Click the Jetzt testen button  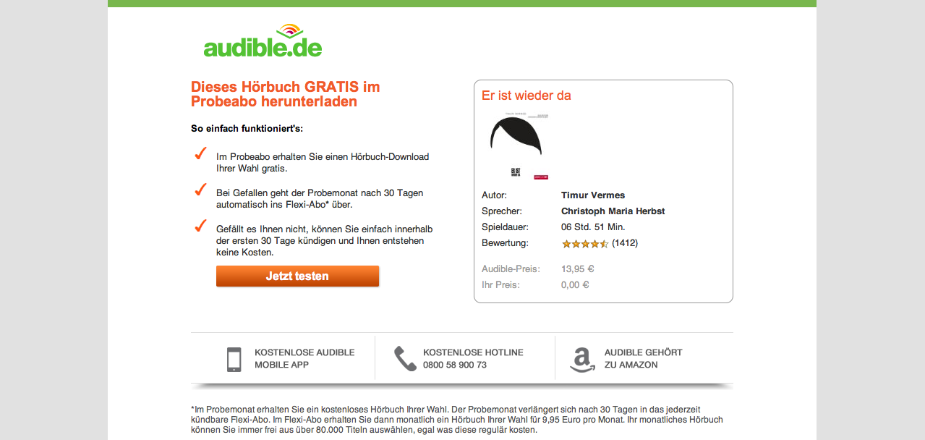click(297, 276)
